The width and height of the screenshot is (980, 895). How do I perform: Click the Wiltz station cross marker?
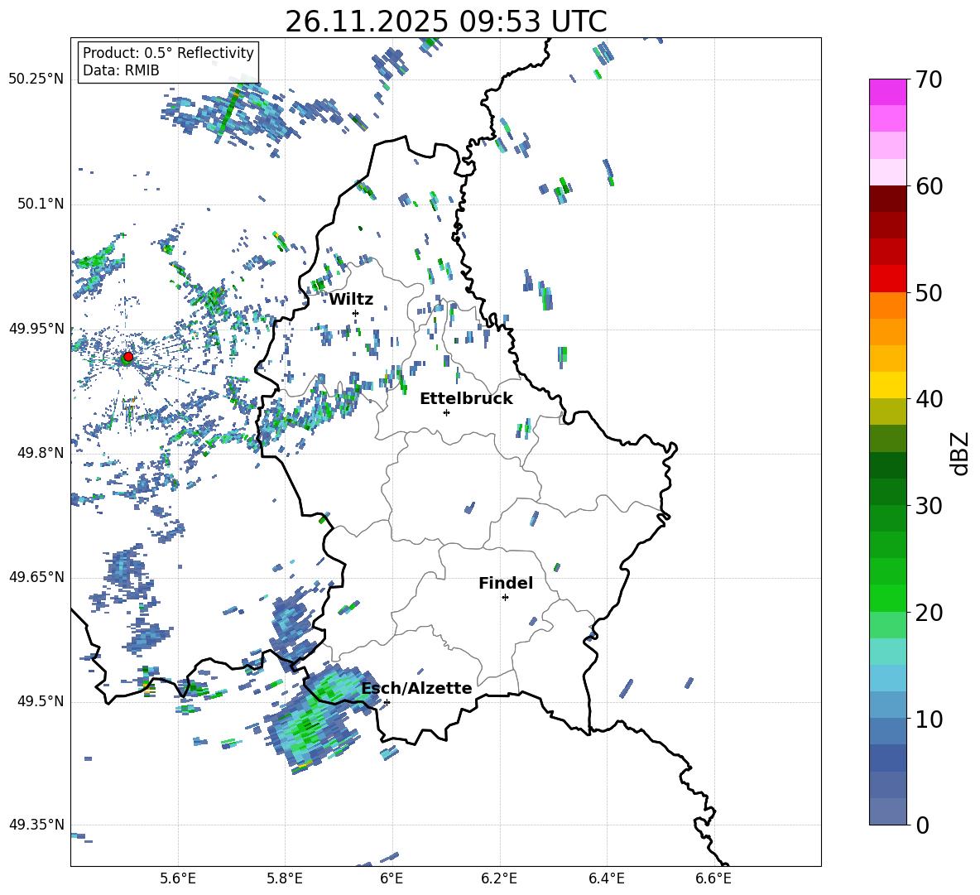tap(356, 313)
